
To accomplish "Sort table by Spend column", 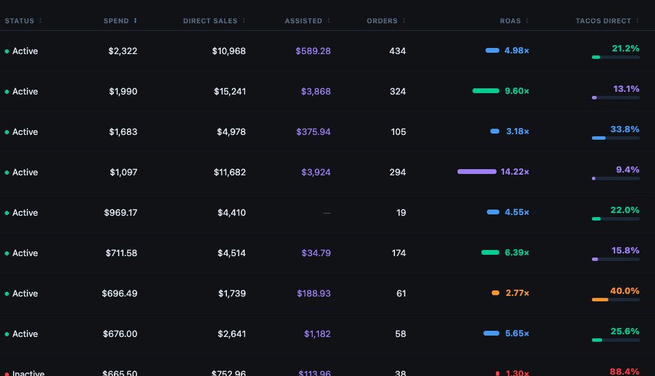I will pyautogui.click(x=135, y=21).
